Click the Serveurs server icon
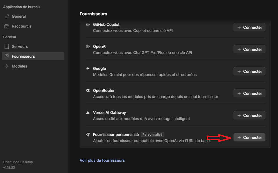This screenshot has height=173, width=278. tap(7, 46)
